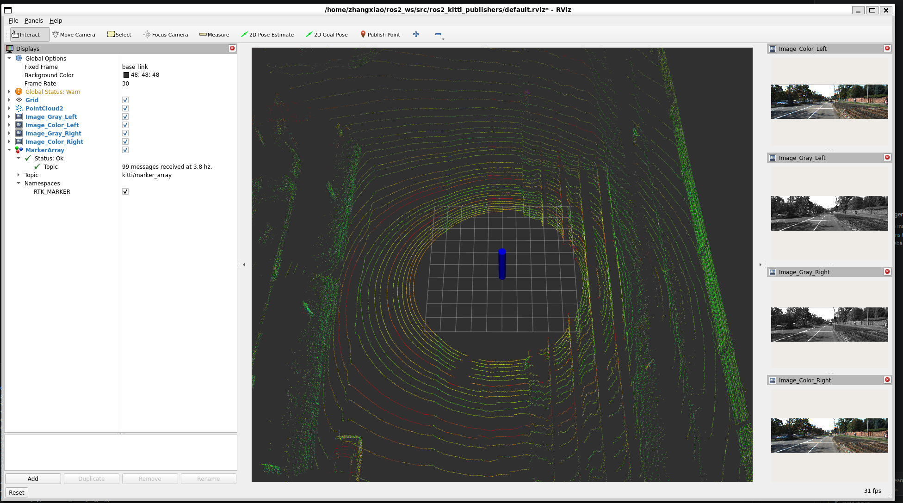Click the Global Status warning icon
Viewport: 903px width, 503px height.
[x=19, y=92]
